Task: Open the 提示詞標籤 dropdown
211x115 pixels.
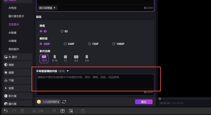Action: [47, 8]
